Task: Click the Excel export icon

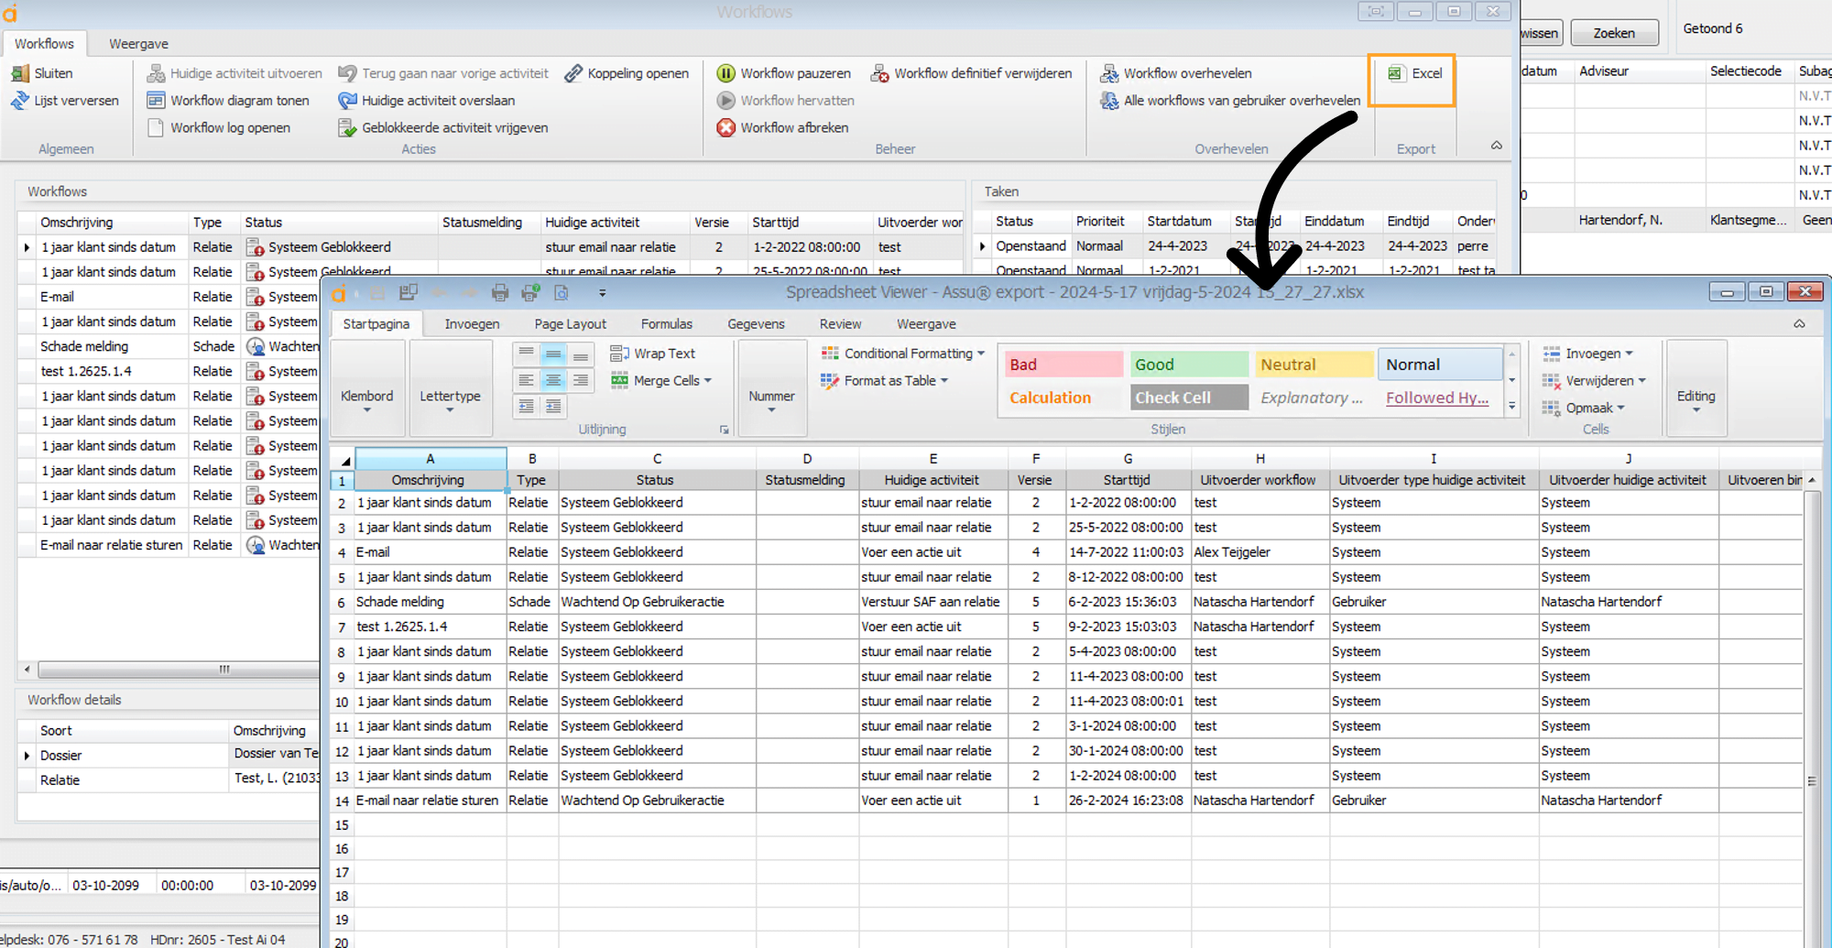Action: (x=1395, y=73)
